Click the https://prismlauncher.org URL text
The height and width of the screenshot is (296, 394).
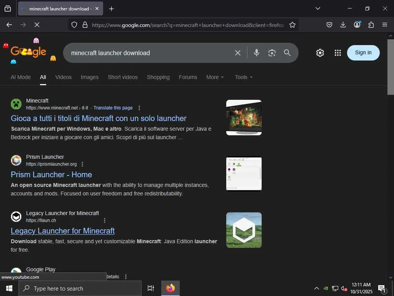coord(52,164)
